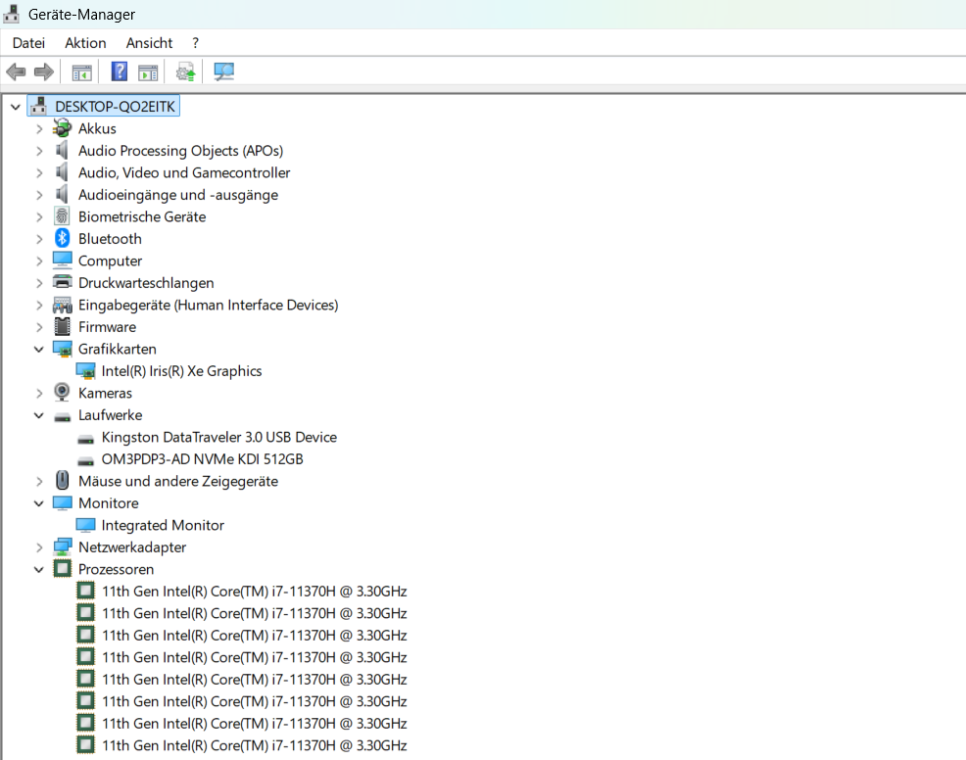The image size is (966, 760).
Task: Collapse the Prozessoren category
Action: (39, 569)
